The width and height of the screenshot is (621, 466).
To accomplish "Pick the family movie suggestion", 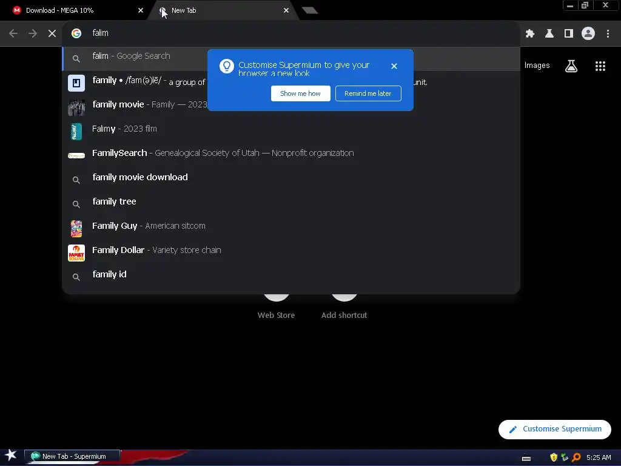I will [x=291, y=107].
